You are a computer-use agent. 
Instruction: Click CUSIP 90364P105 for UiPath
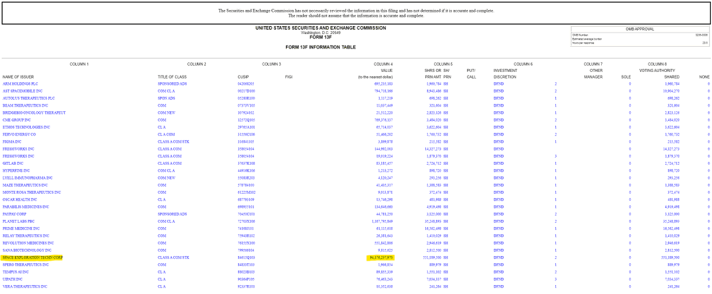pos(246,279)
